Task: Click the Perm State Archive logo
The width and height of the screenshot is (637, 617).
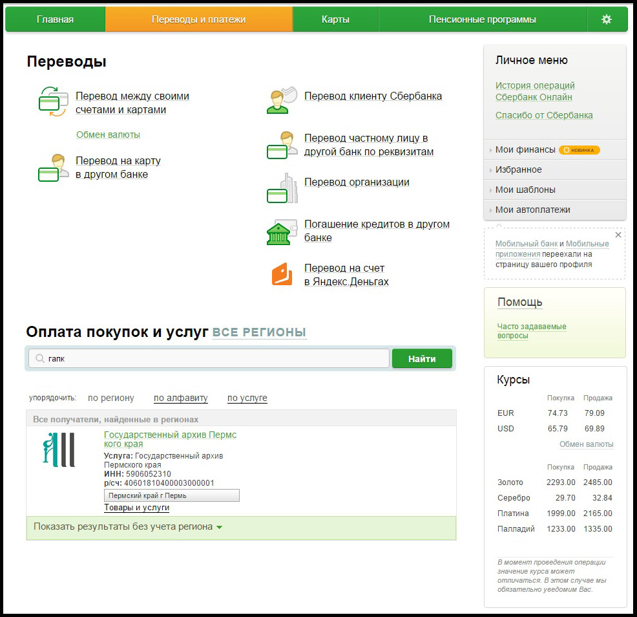Action: point(59,450)
